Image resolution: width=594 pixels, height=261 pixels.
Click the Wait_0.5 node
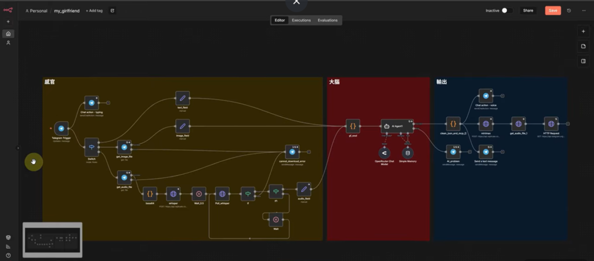click(x=199, y=194)
